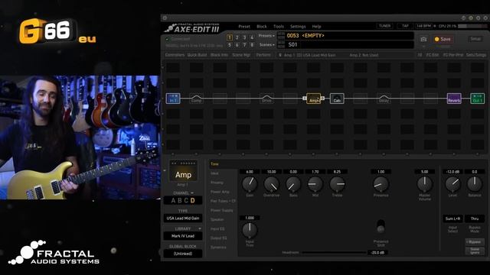Select the Comp block in grid

click(x=196, y=99)
